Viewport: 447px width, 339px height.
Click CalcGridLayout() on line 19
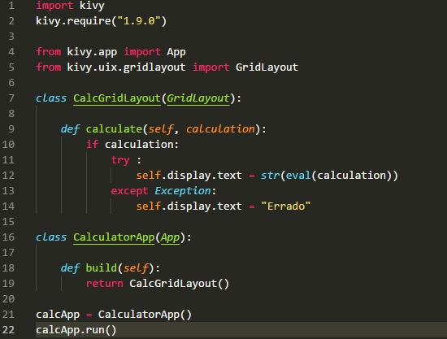point(180,284)
